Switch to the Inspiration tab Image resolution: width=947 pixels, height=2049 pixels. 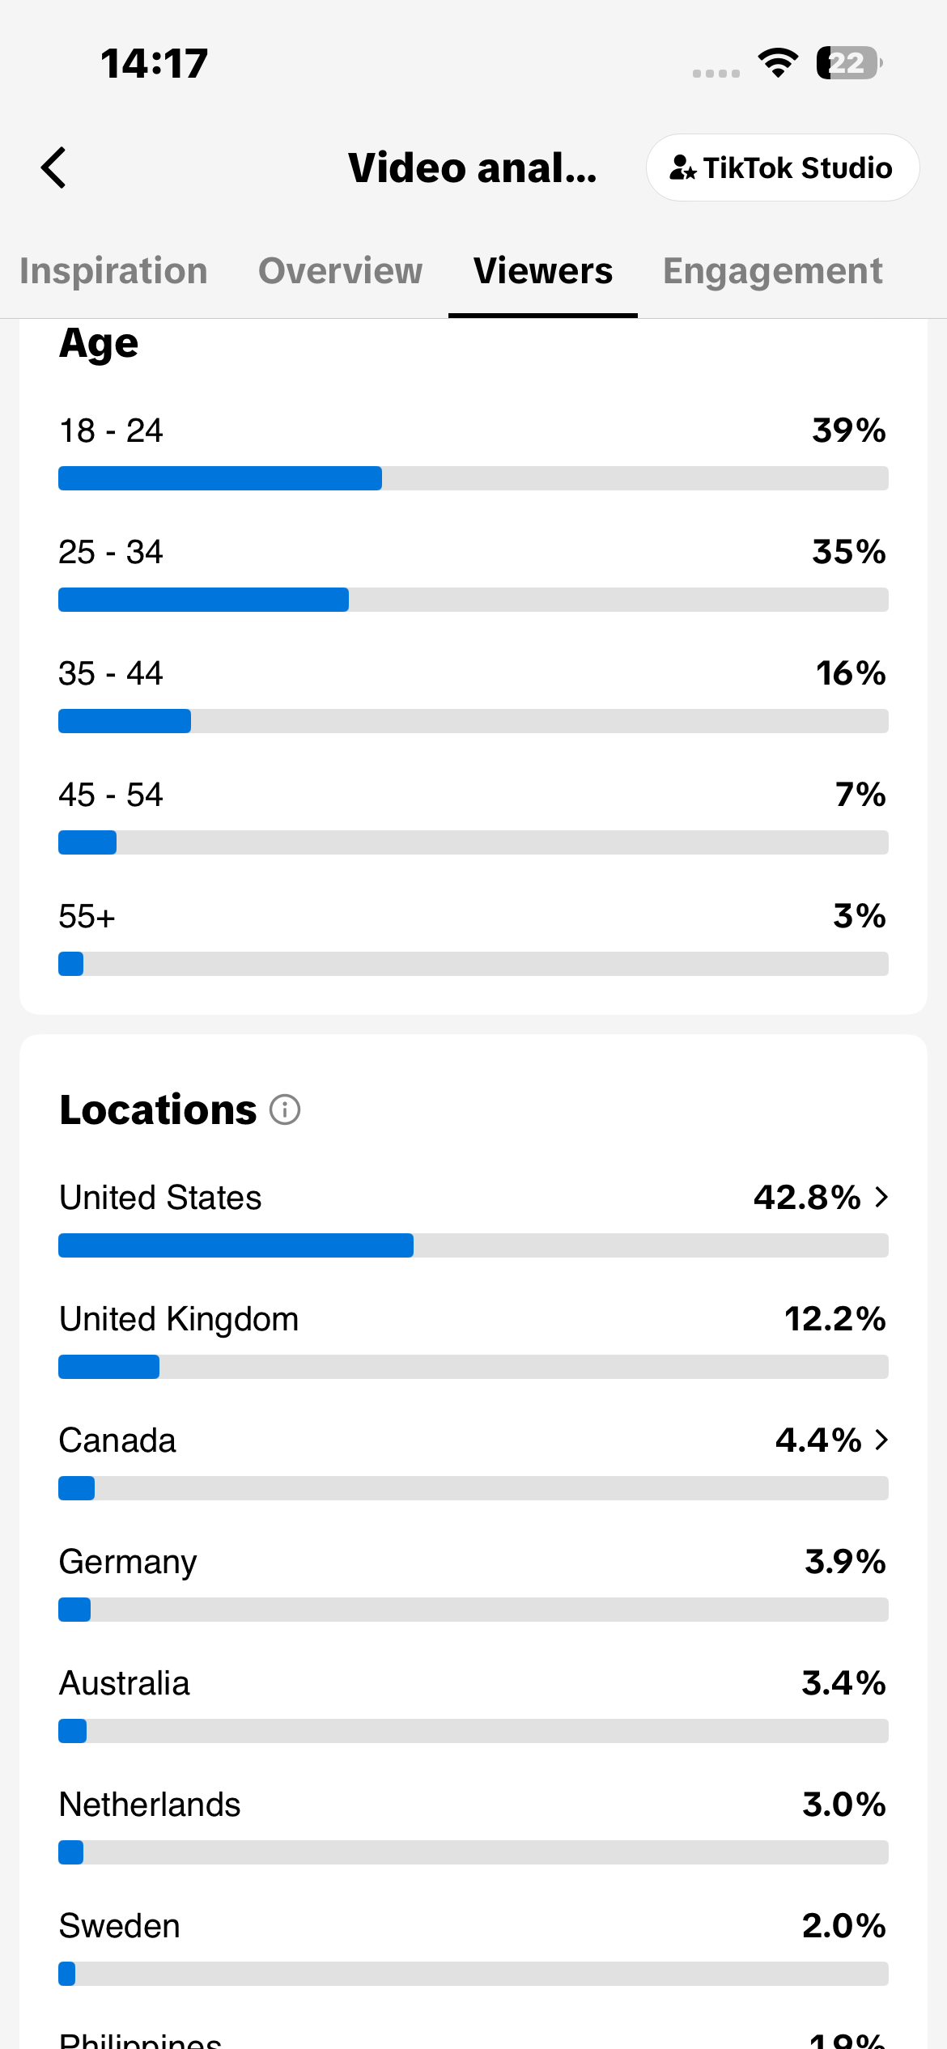pos(113,271)
